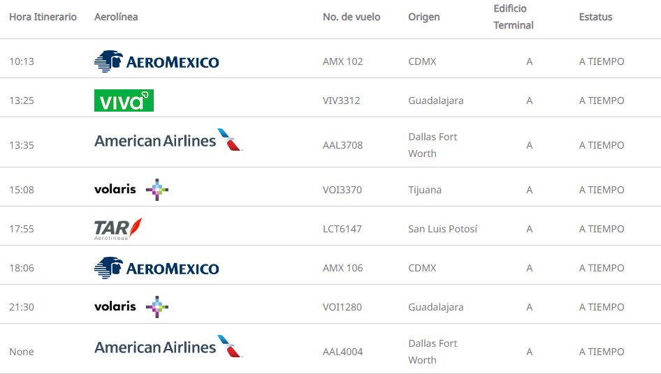Click the Aeromexico logo for flight AMX 106
This screenshot has width=661, height=374.
pos(157,268)
